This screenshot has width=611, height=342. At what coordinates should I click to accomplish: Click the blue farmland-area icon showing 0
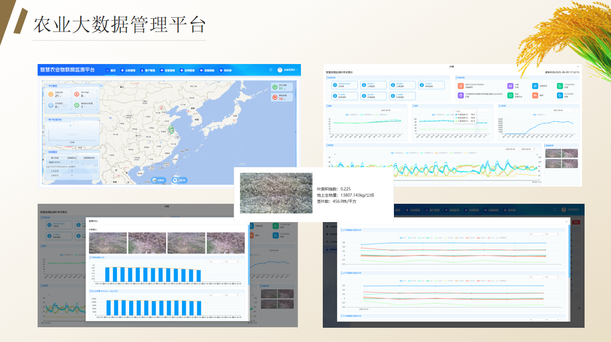50,105
